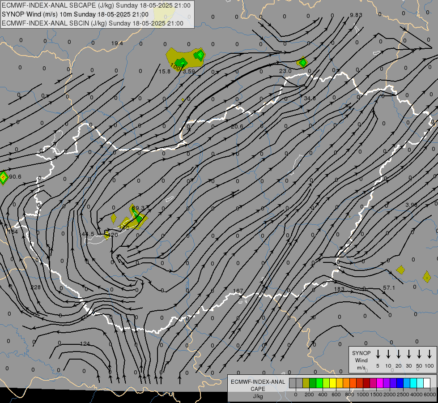The image size is (438, 403).
Task: Click the SYNOP Wind m/s legend label
Action: (x=361, y=360)
